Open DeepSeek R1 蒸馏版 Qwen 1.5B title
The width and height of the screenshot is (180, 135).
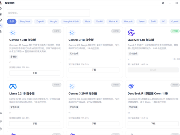coord(148,94)
